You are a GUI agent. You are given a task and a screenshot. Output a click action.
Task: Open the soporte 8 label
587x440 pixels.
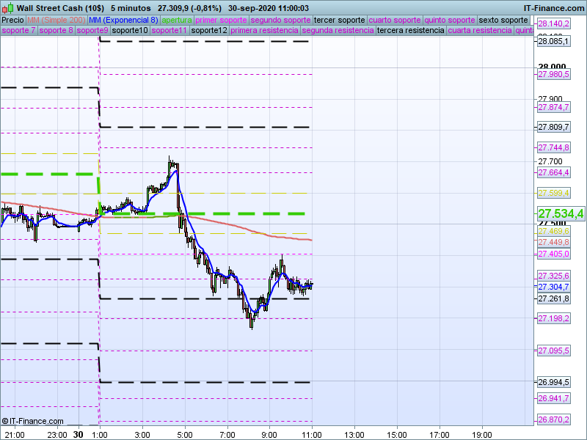pyautogui.click(x=56, y=30)
